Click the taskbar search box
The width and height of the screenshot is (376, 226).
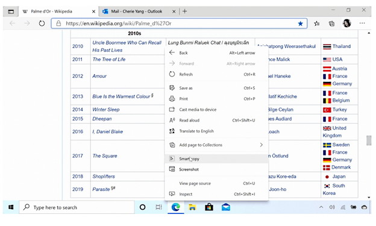tap(77, 207)
